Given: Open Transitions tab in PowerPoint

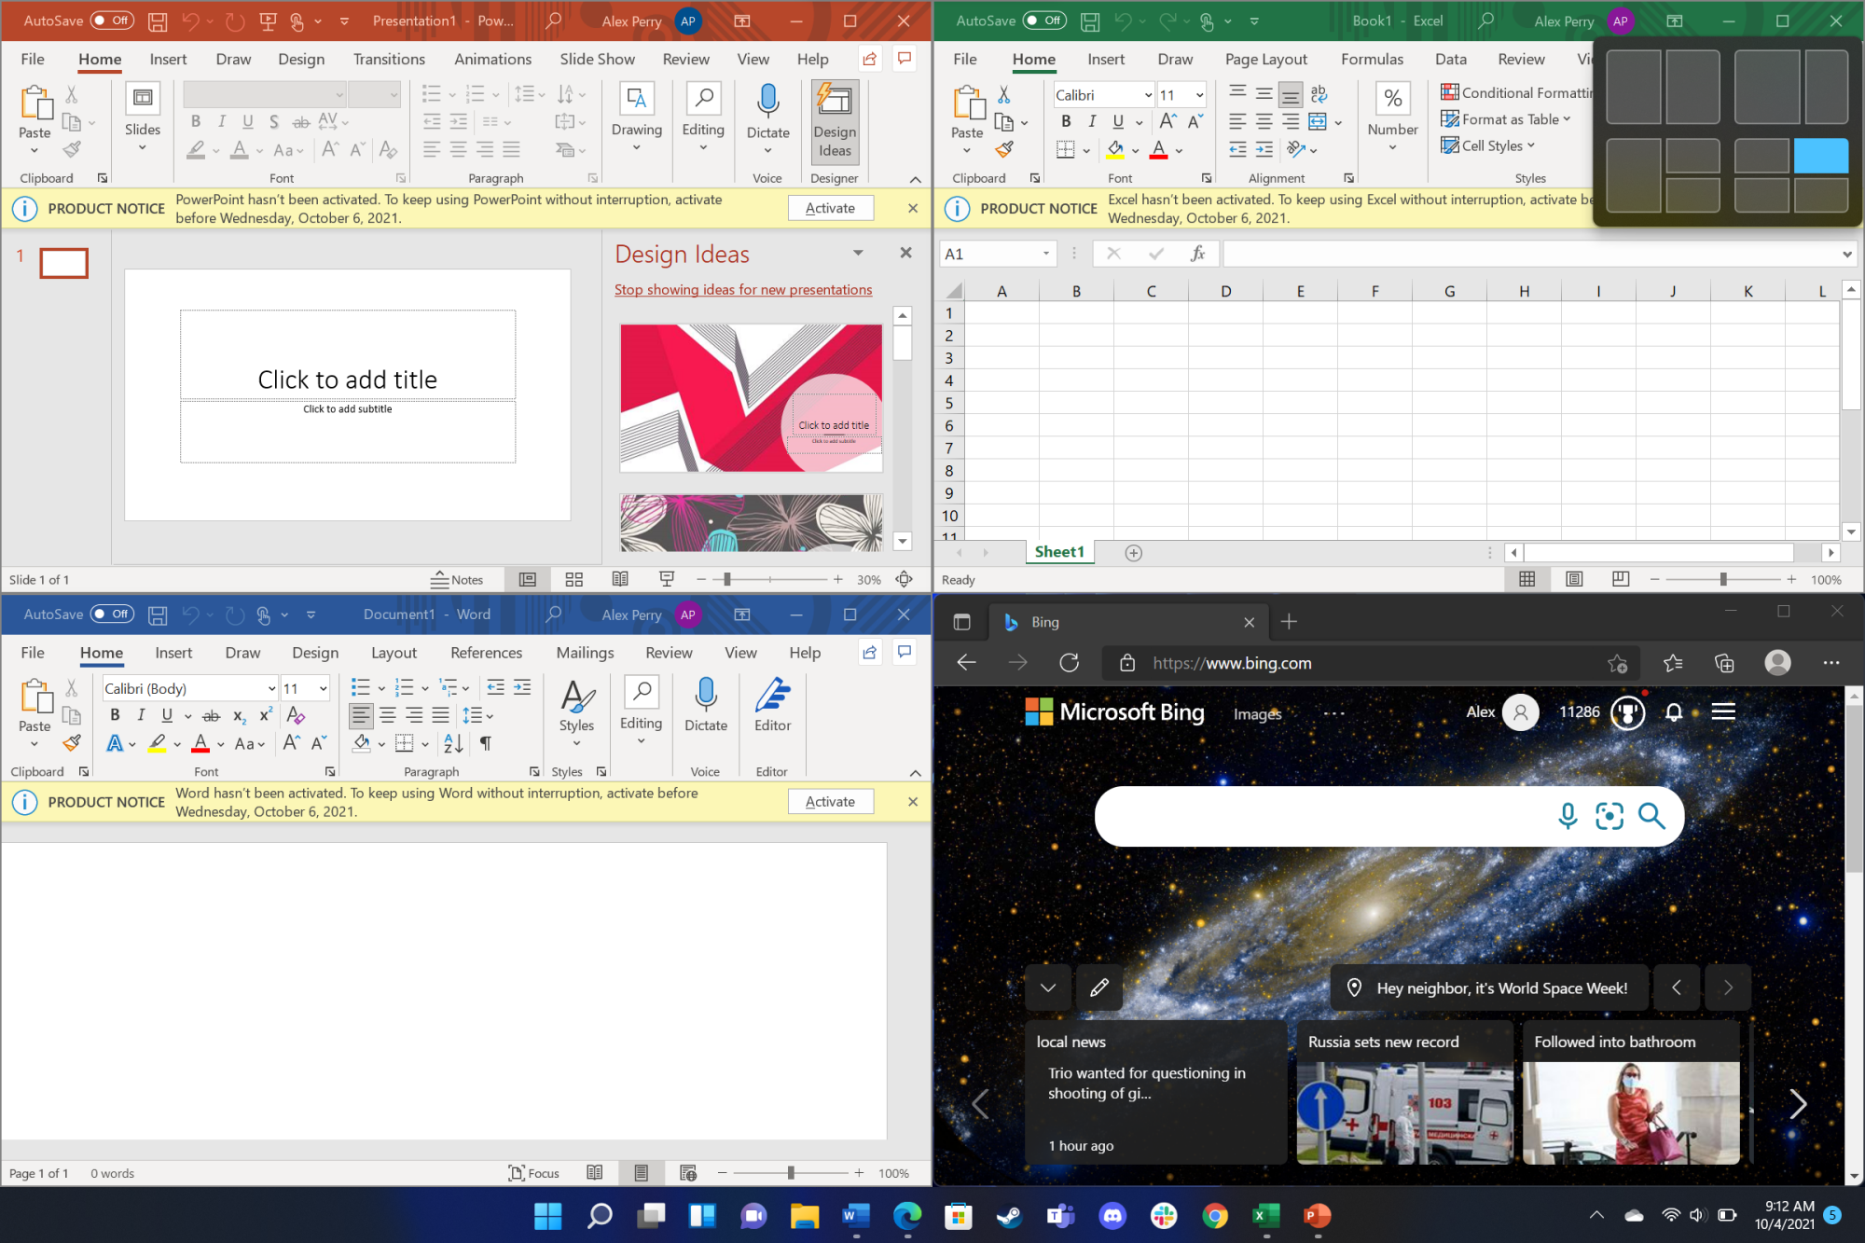Looking at the screenshot, I should (x=389, y=59).
